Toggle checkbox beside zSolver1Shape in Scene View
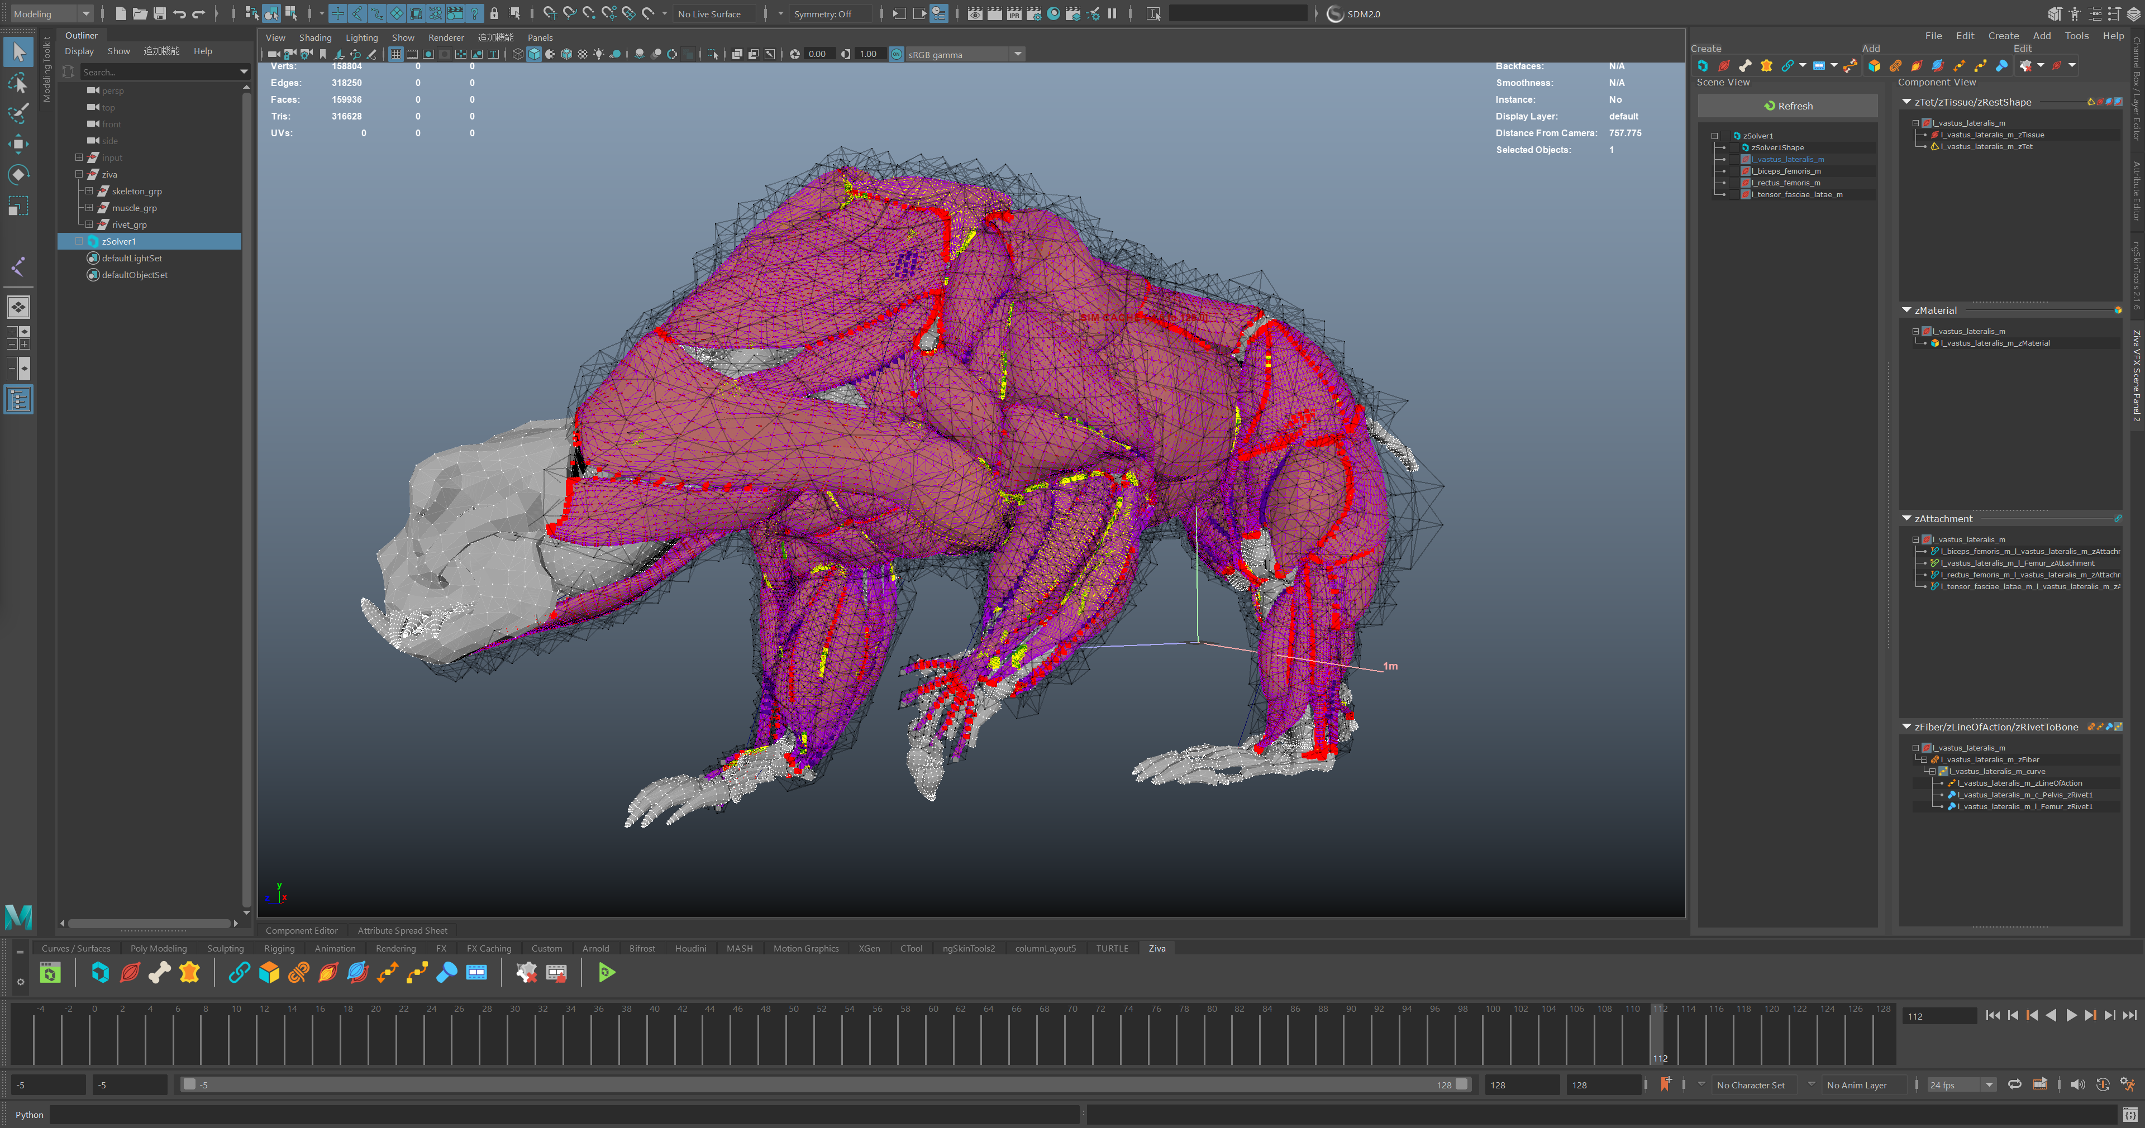The height and width of the screenshot is (1128, 2145). click(x=1734, y=147)
